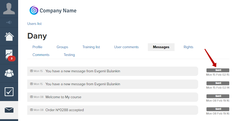Switch to the Groups tab
Image resolution: width=235 pixels, height=121 pixels.
click(x=62, y=47)
